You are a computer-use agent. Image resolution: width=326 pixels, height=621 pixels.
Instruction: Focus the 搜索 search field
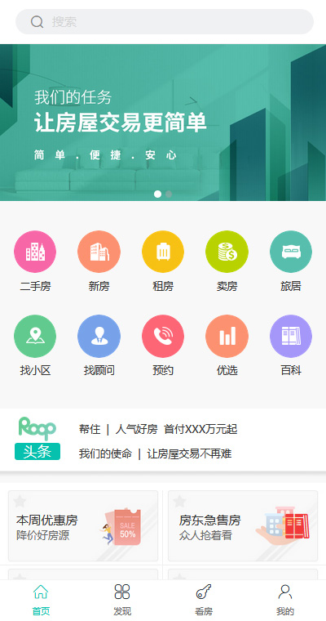(x=165, y=22)
